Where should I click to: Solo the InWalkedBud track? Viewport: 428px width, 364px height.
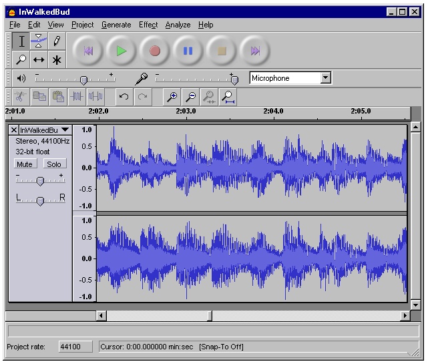[x=54, y=164]
